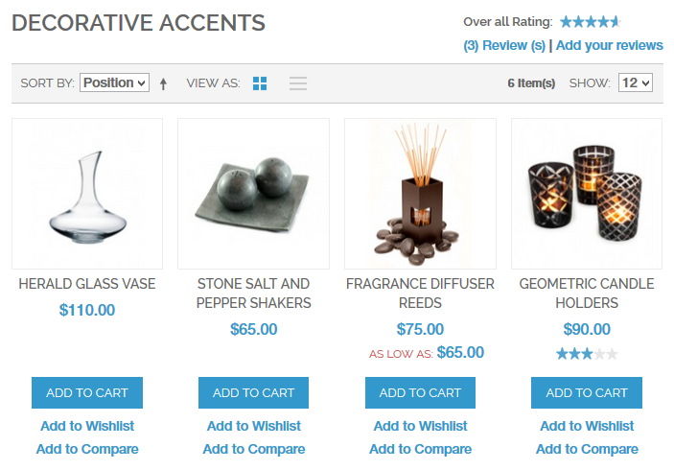Click Add your reviews link
Image resolution: width=674 pixels, height=470 pixels.
pyautogui.click(x=610, y=45)
